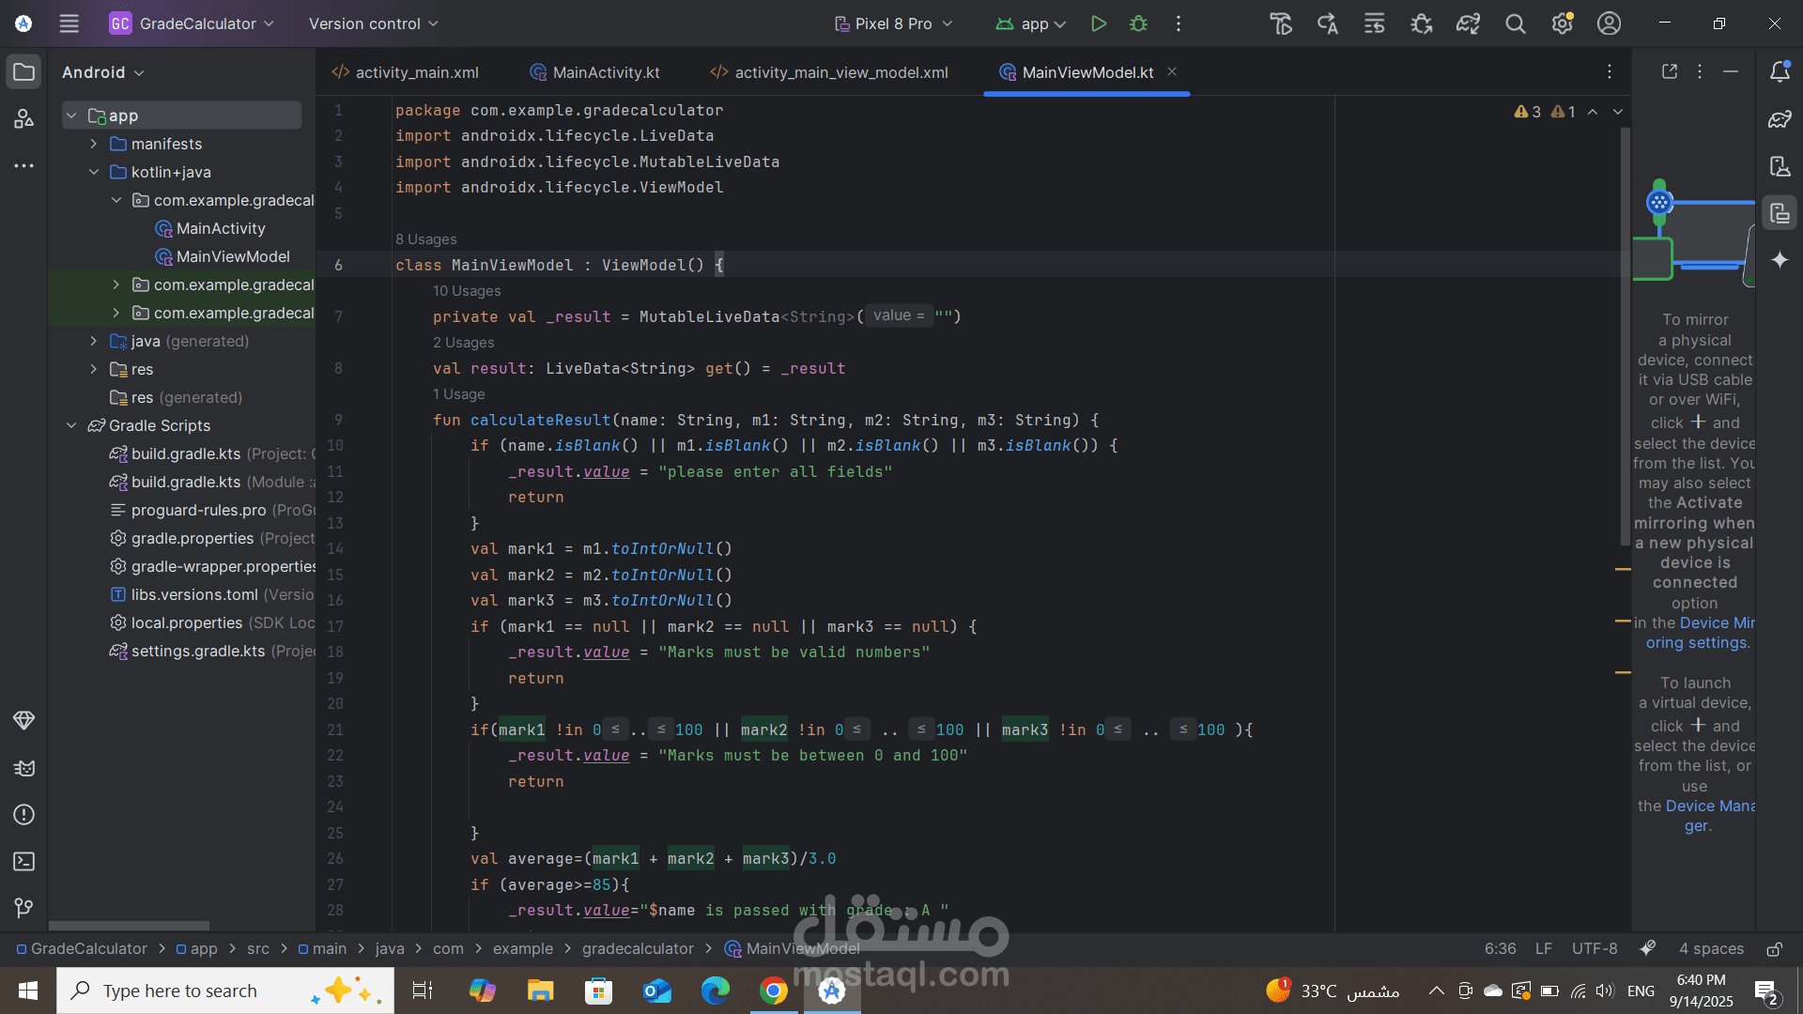Open the Version Control Git tool window
The image size is (1803, 1014).
tap(24, 908)
